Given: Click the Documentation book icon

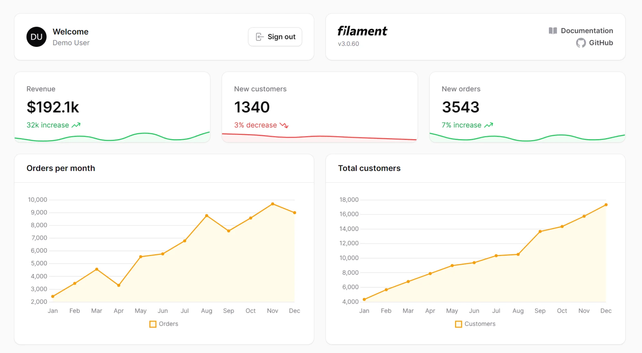Looking at the screenshot, I should point(552,30).
